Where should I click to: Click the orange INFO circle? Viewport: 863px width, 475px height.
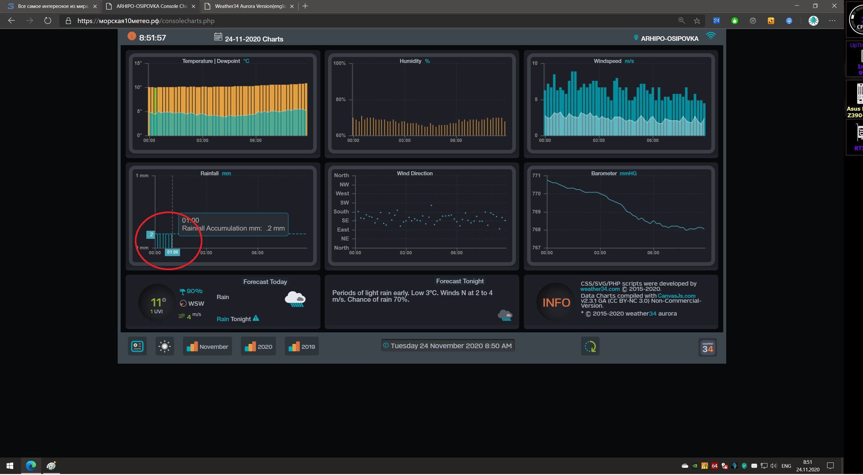pyautogui.click(x=556, y=303)
